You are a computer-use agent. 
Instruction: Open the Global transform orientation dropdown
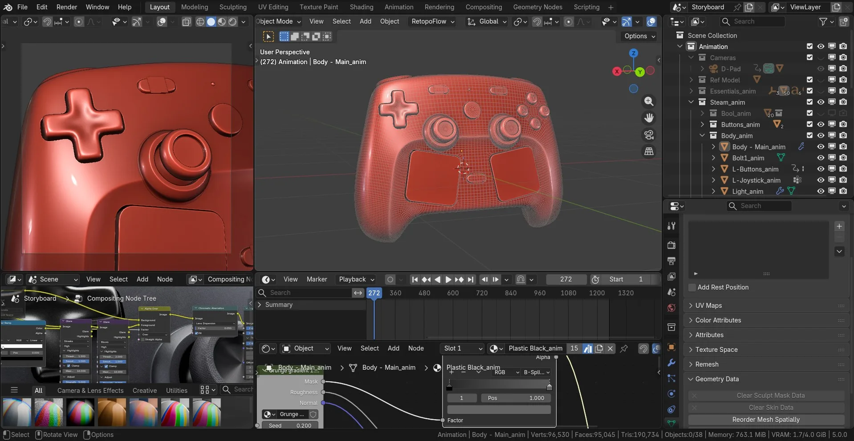point(487,21)
